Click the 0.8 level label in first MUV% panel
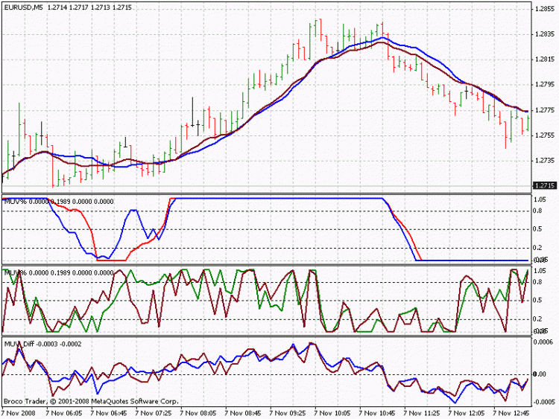This screenshot has height=419, width=559. (538, 211)
